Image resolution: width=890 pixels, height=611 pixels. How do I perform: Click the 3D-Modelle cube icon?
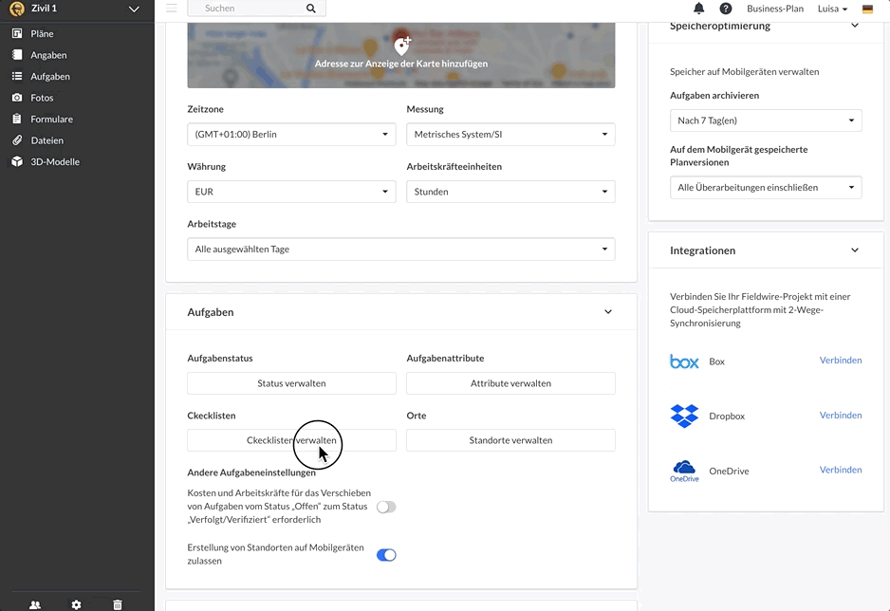(17, 161)
